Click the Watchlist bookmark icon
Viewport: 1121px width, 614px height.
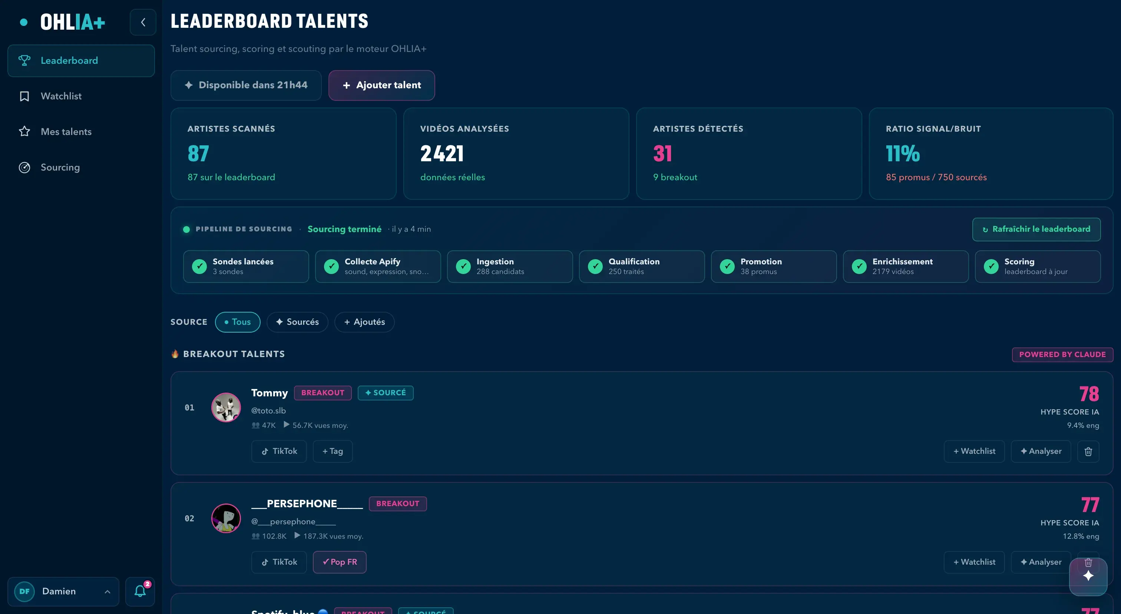[x=24, y=96]
